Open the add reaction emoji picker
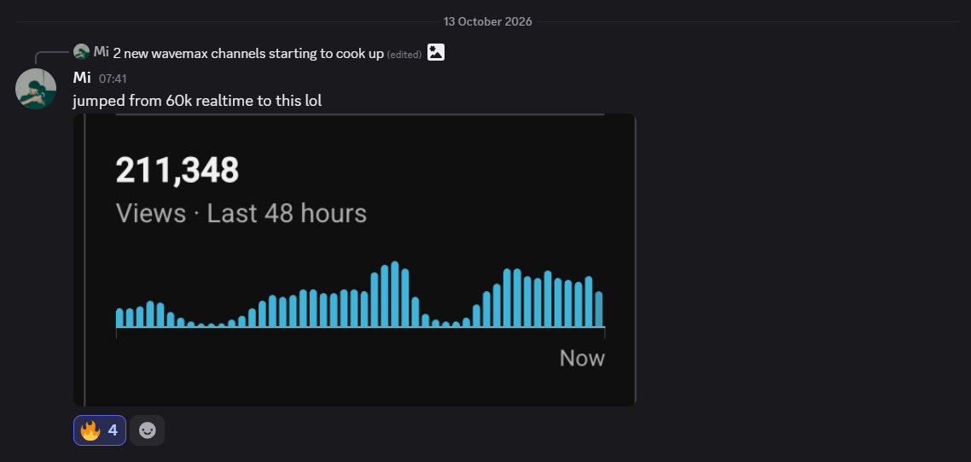The image size is (971, 462). click(148, 430)
